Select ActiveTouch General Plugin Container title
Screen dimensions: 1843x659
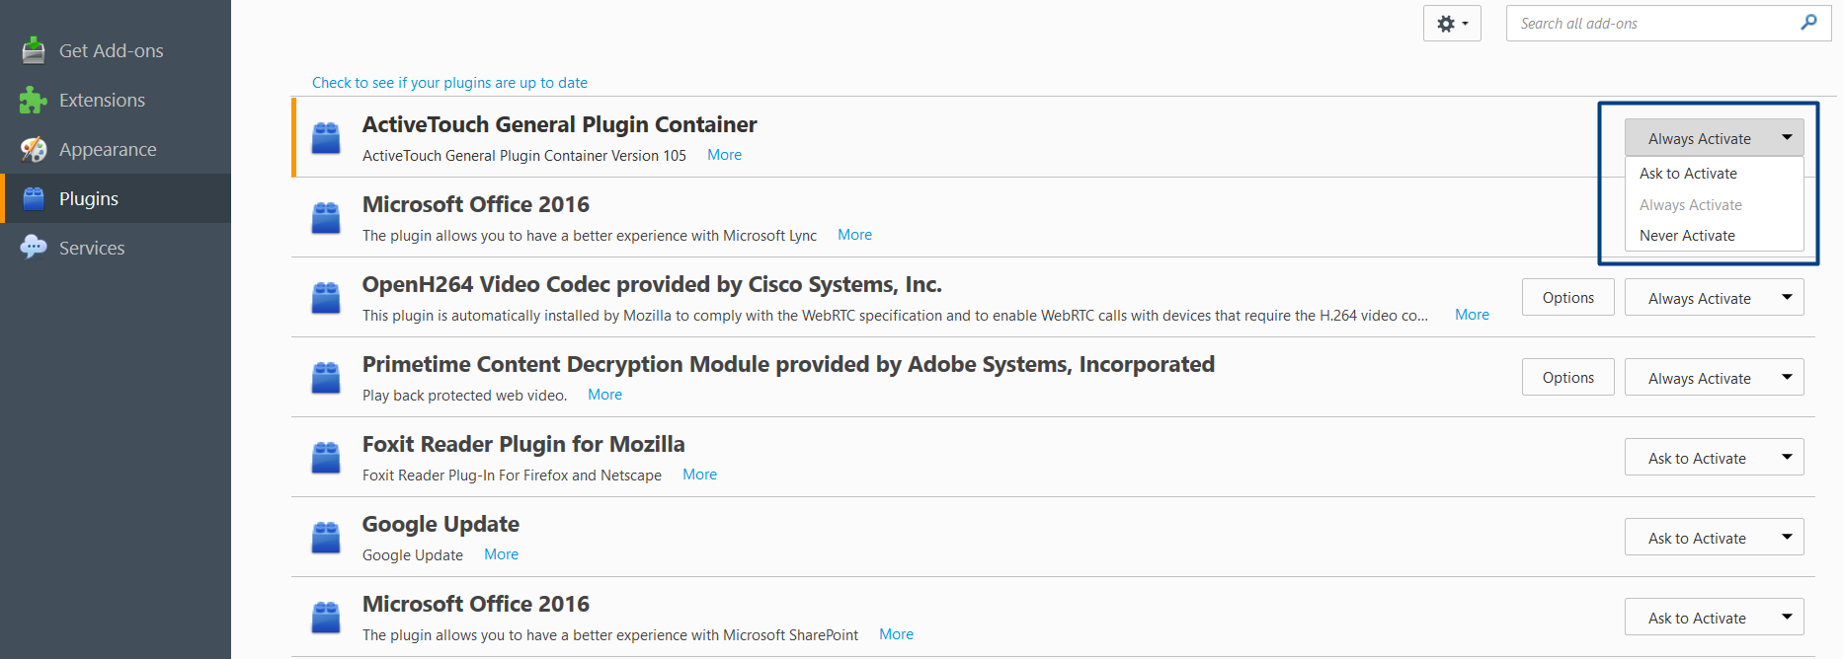[559, 124]
